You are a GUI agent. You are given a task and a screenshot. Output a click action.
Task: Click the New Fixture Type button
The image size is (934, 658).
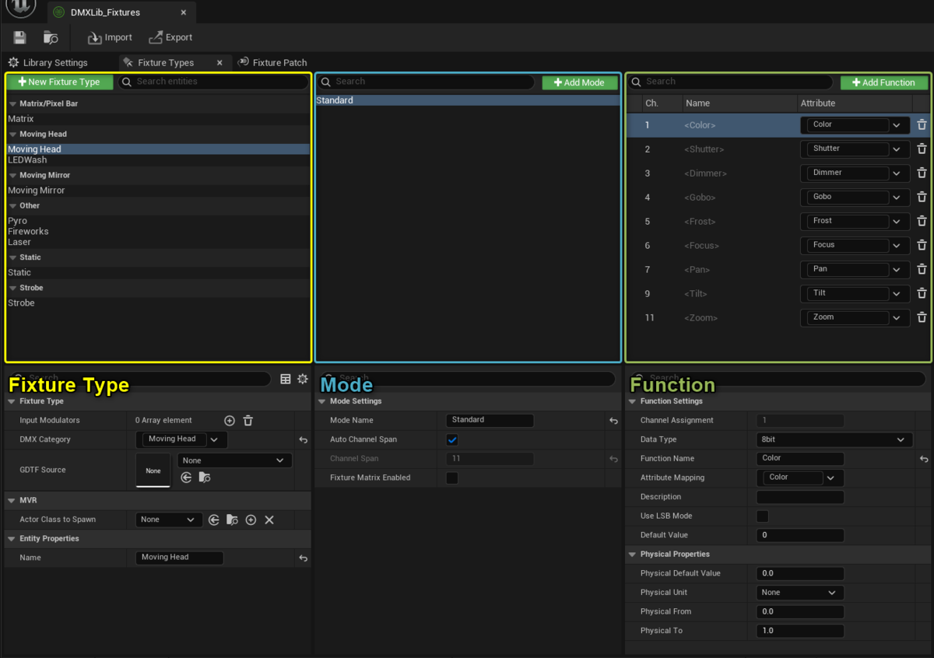(x=59, y=82)
